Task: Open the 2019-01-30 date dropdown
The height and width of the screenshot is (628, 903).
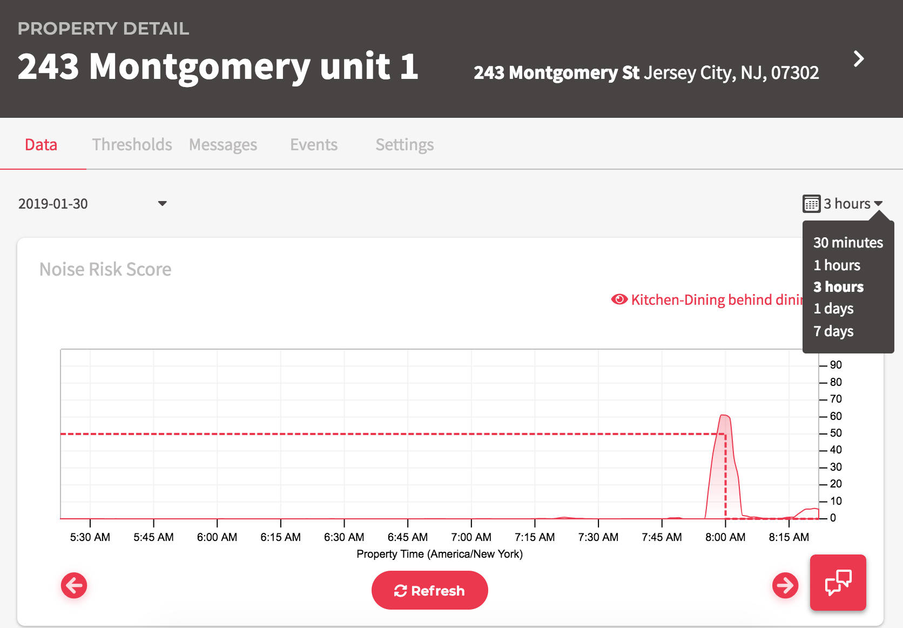Action: [x=93, y=204]
